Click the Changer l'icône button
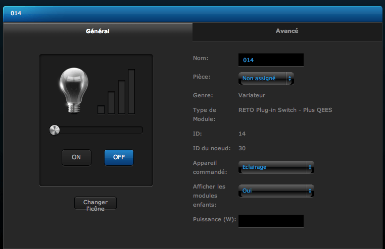 [95, 203]
